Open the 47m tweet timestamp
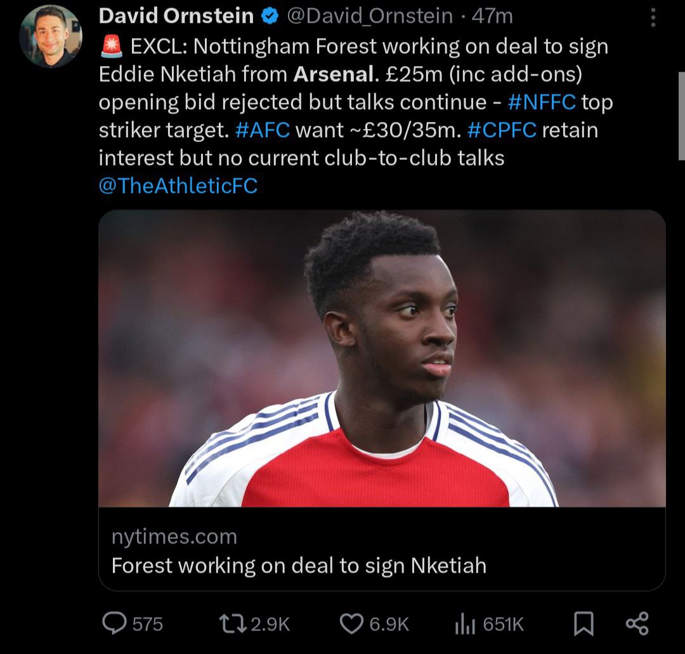This screenshot has width=685, height=654. pyautogui.click(x=492, y=17)
